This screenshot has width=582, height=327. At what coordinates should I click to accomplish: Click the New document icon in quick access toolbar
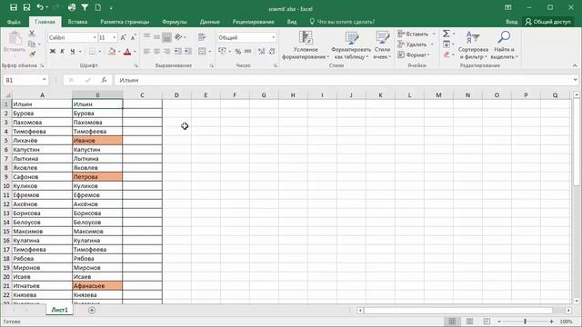[98, 7]
